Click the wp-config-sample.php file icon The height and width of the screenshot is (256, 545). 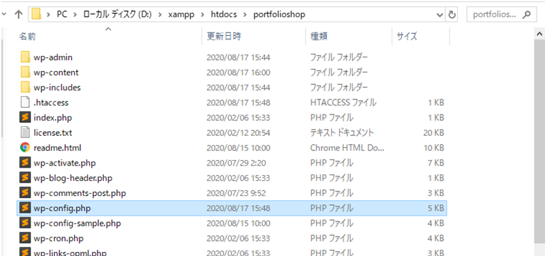click(x=26, y=223)
